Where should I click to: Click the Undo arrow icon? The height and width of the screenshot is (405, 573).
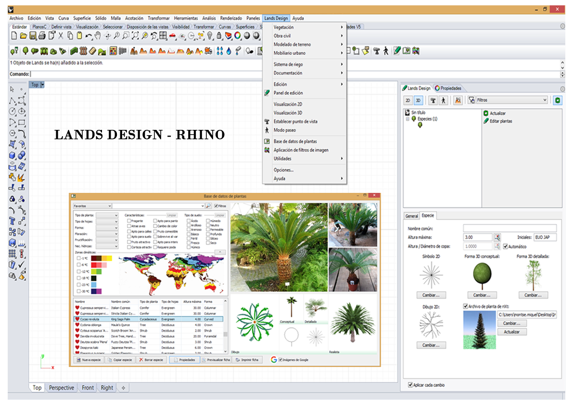89,36
